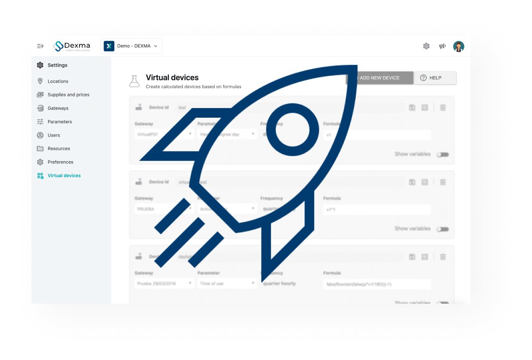Open the Demo - DEXMA organization dropdown
The image size is (532, 360).
coord(131,46)
